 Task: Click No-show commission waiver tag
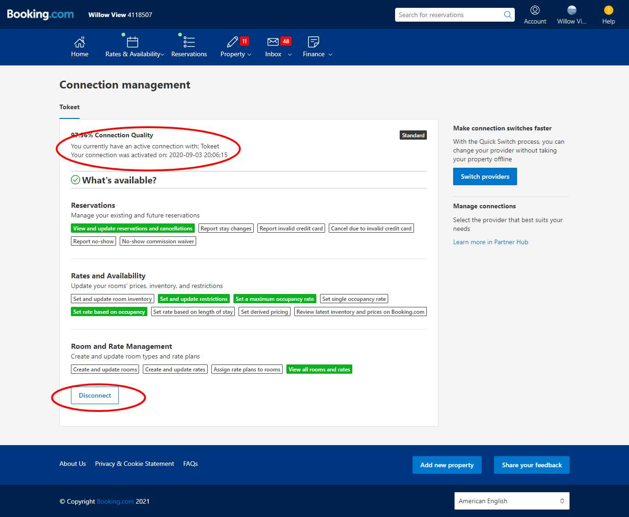pos(158,241)
